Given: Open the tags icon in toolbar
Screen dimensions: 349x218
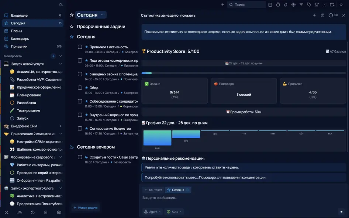Looking at the screenshot, I should click(309, 5).
